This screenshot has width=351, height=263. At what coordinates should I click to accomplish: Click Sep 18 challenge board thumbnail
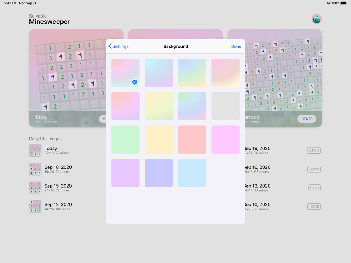[35, 169]
